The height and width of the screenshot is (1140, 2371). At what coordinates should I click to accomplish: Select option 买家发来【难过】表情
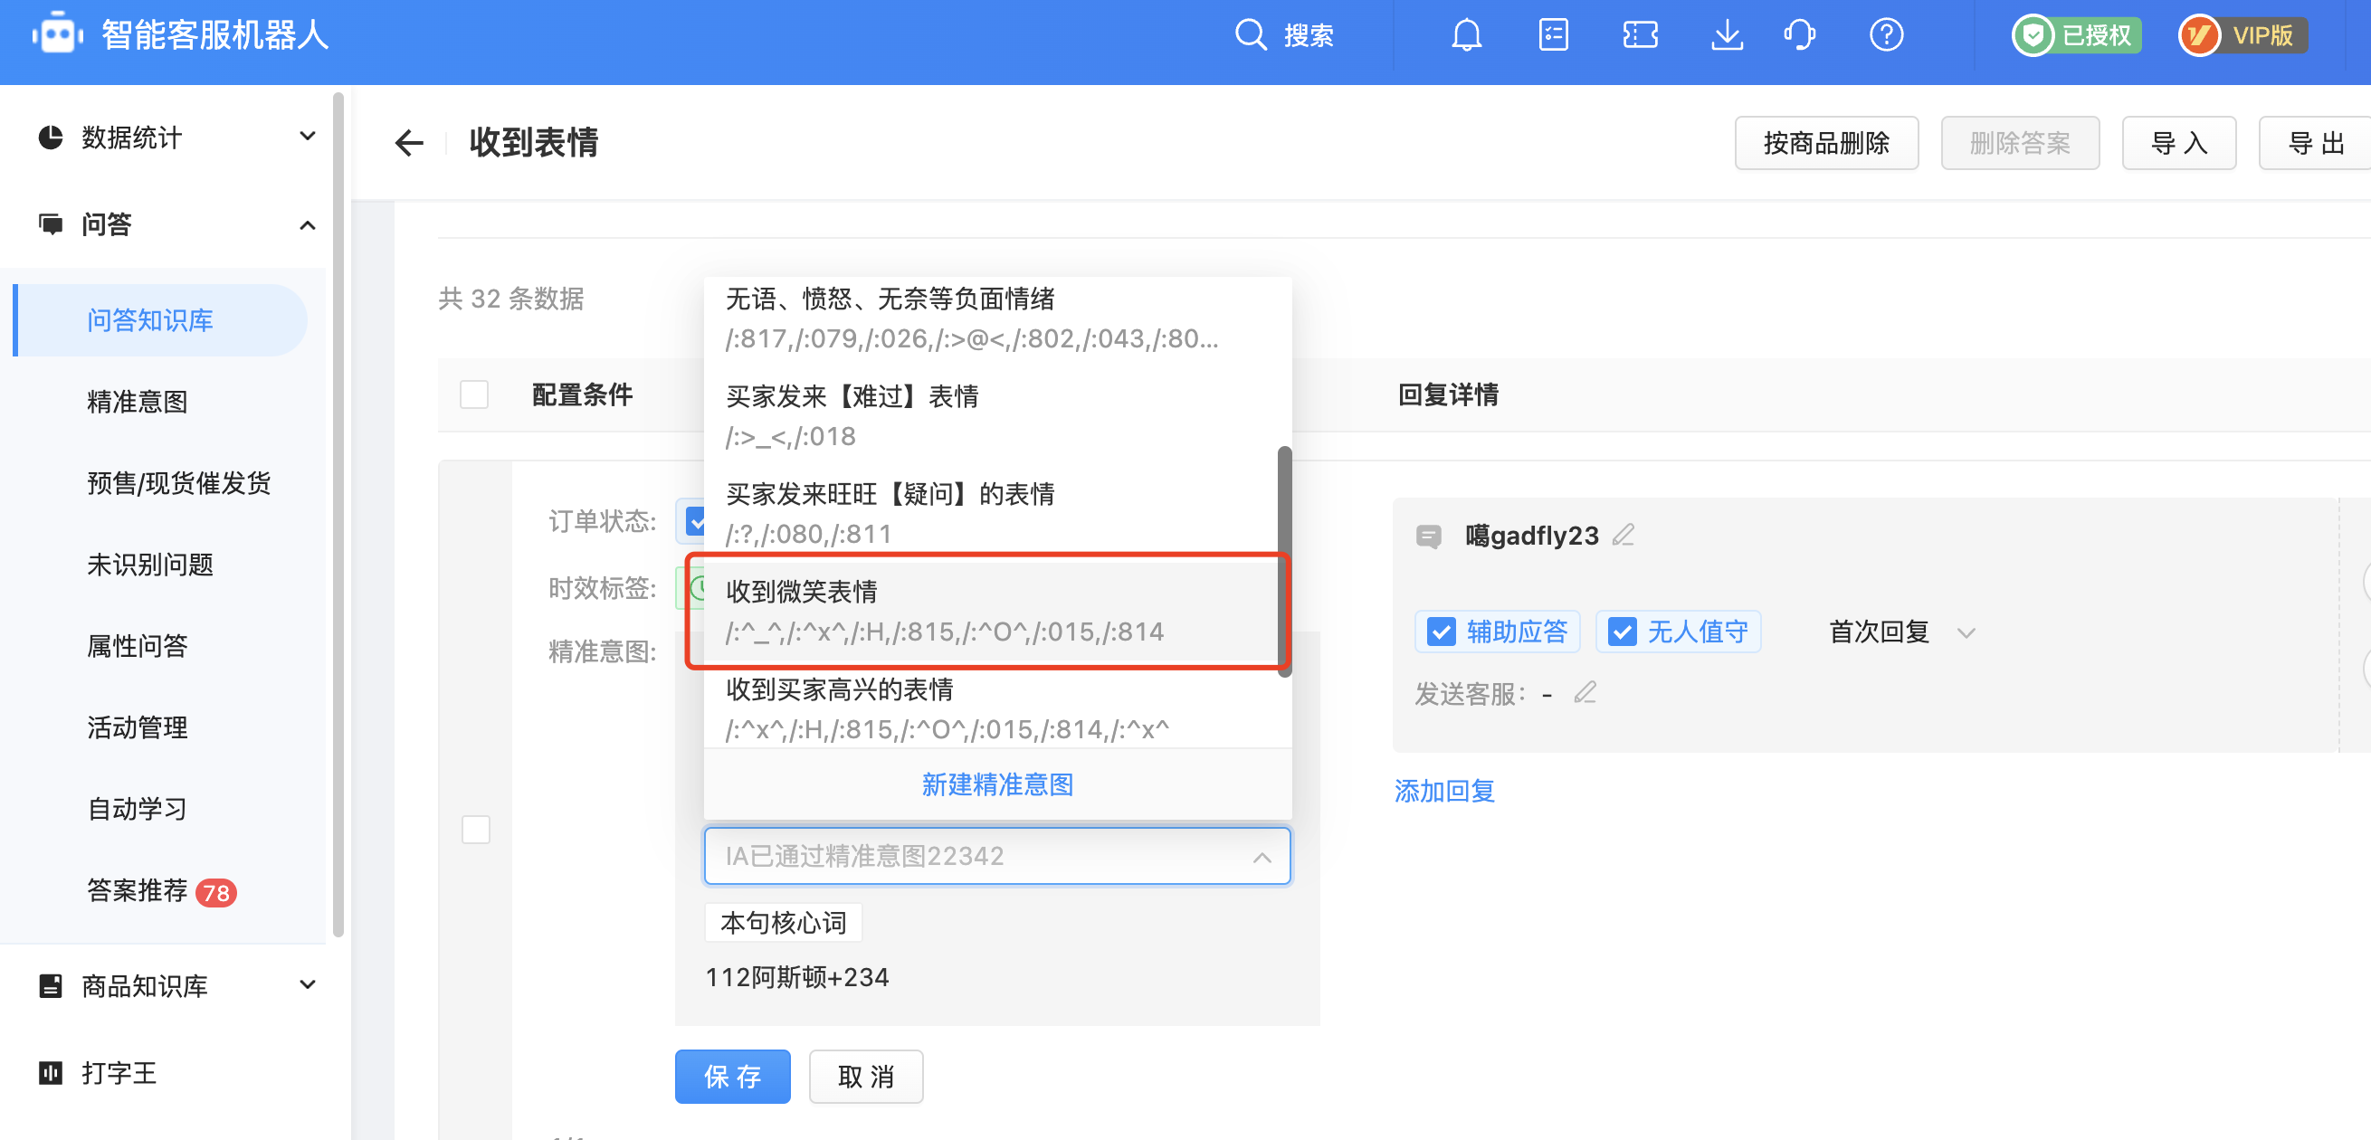pyautogui.click(x=990, y=416)
